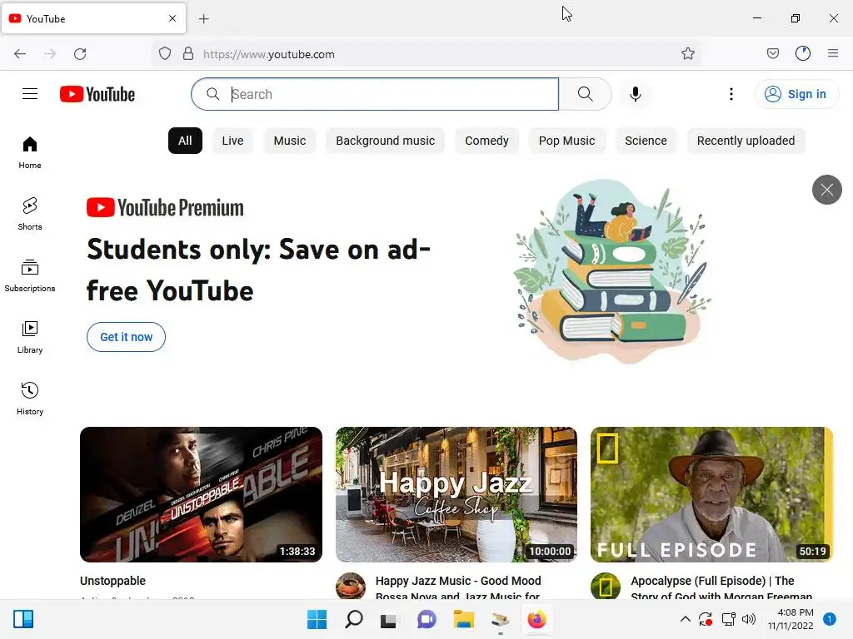Open the notification badge on taskbar

[830, 619]
